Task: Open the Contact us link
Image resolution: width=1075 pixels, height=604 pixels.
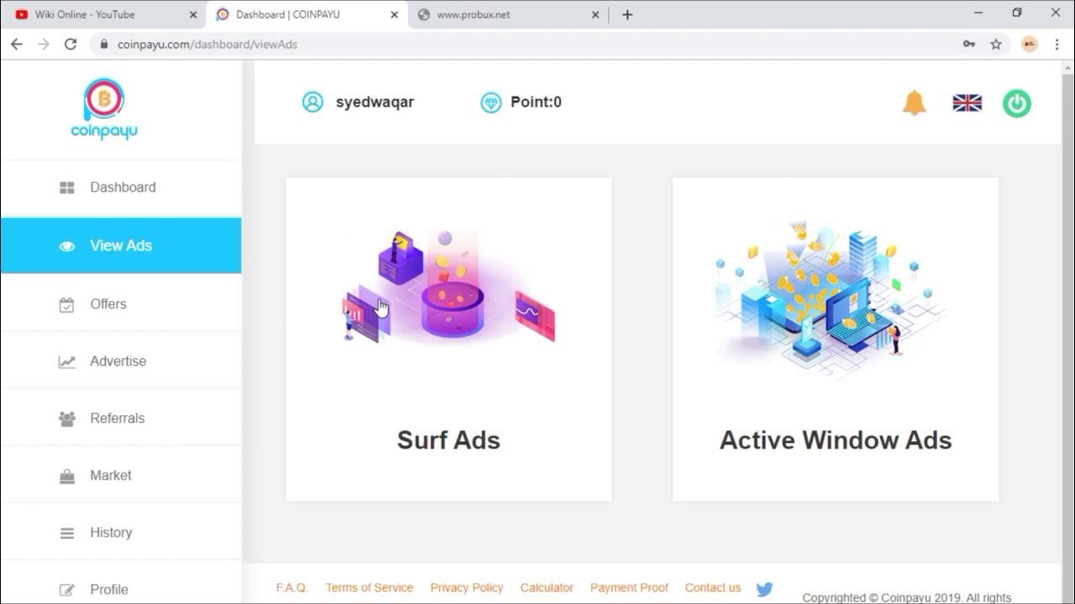Action: pyautogui.click(x=713, y=588)
